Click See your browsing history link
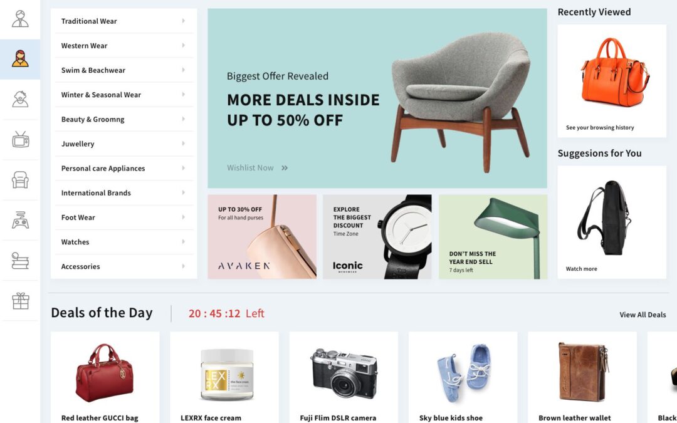The height and width of the screenshot is (423, 677). point(600,127)
